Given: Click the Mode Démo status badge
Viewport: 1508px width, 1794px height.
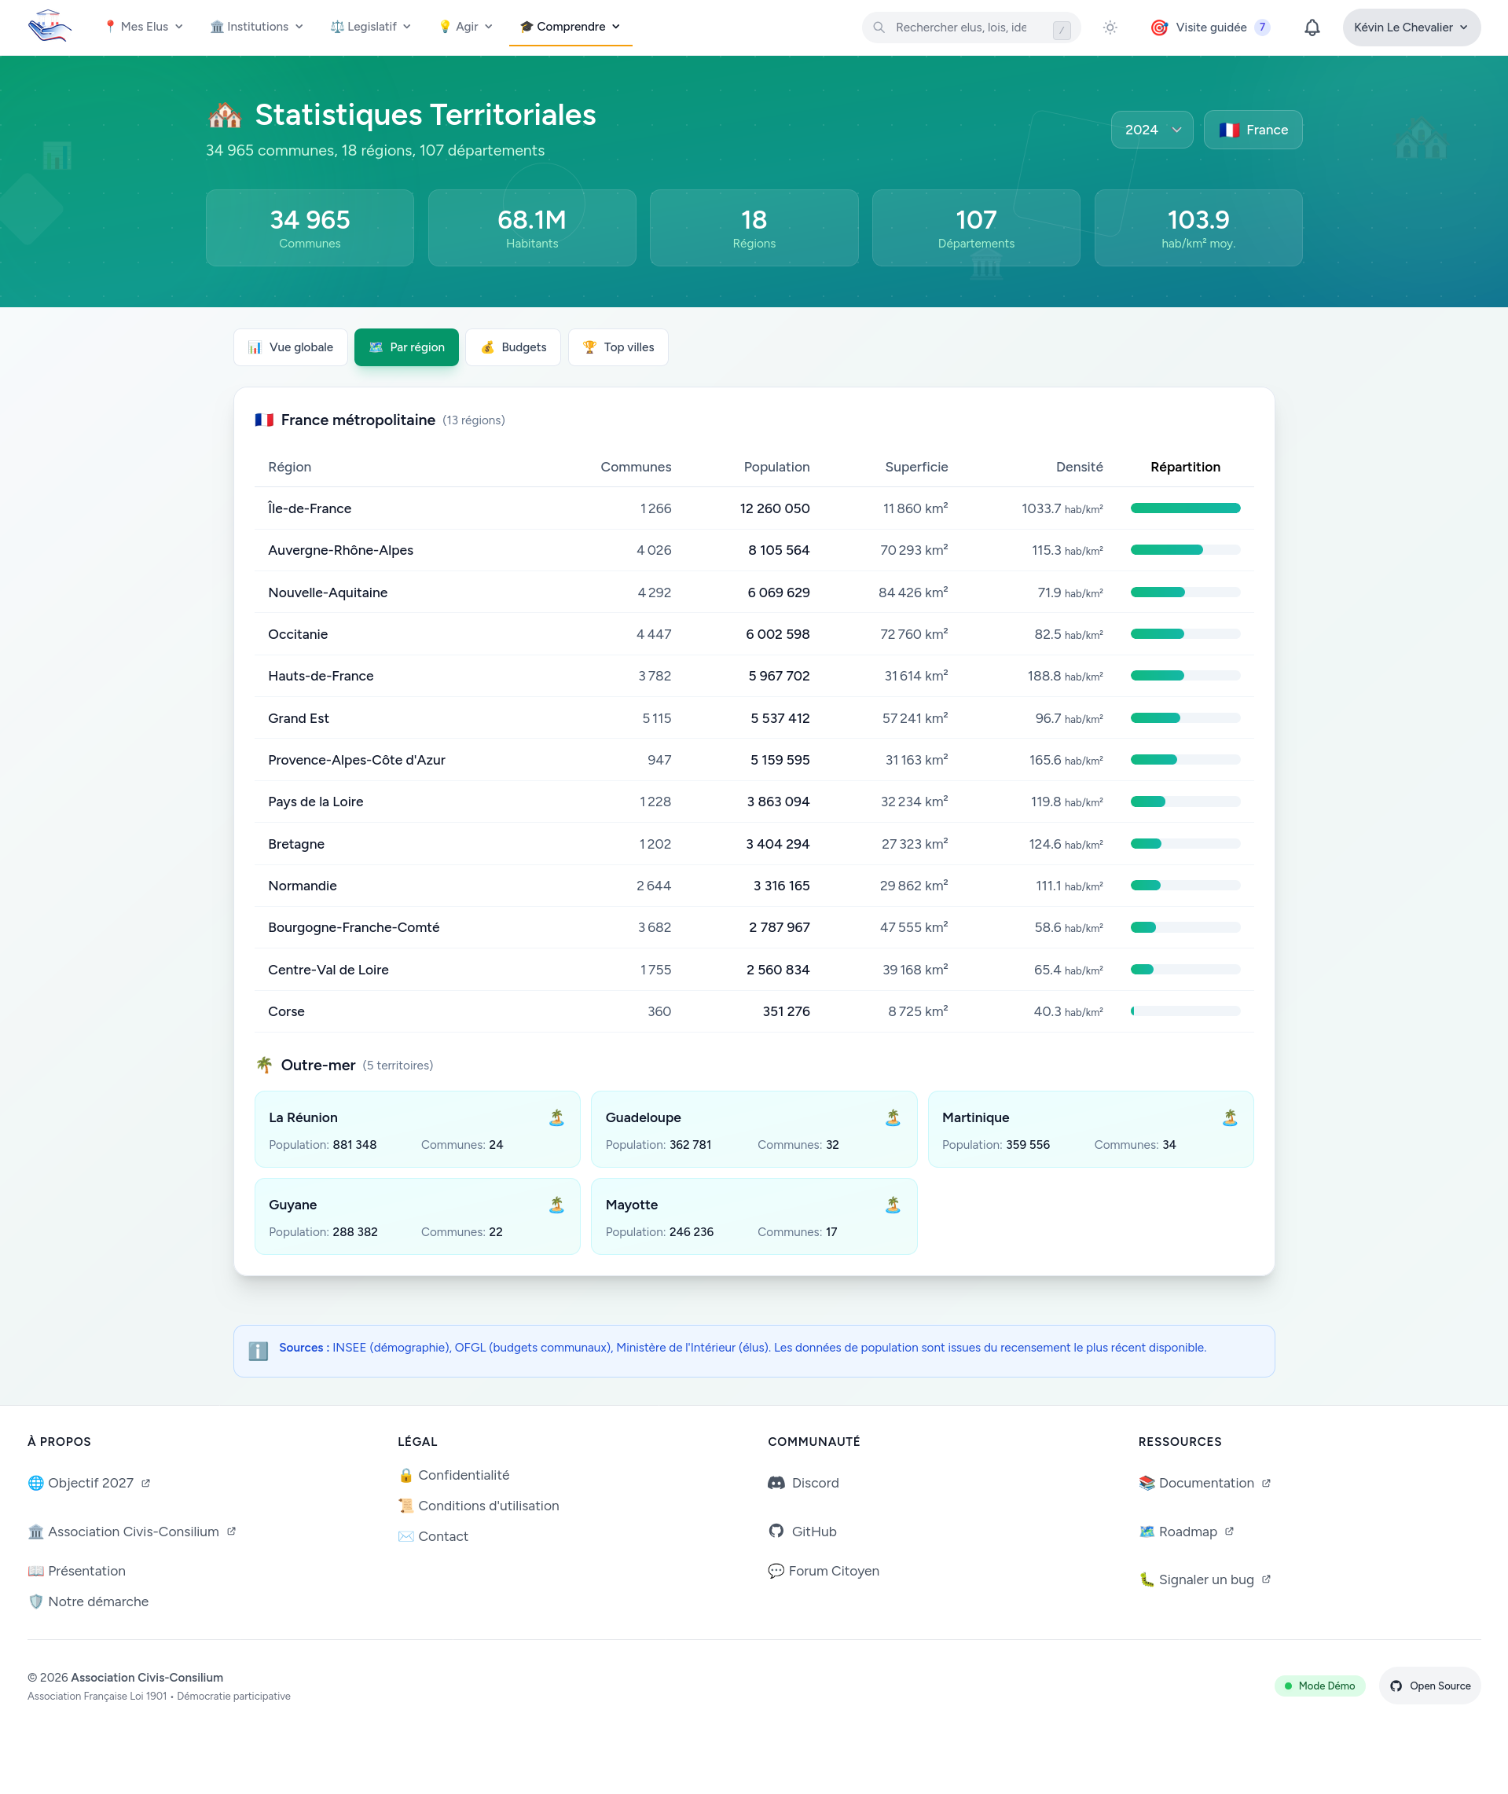Looking at the screenshot, I should [1319, 1685].
